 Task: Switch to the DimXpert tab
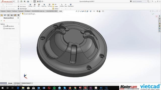27,11
